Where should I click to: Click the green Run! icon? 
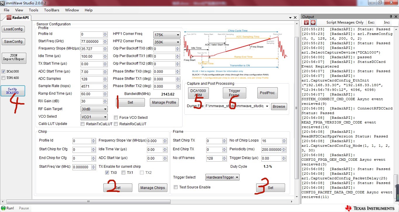point(3,208)
